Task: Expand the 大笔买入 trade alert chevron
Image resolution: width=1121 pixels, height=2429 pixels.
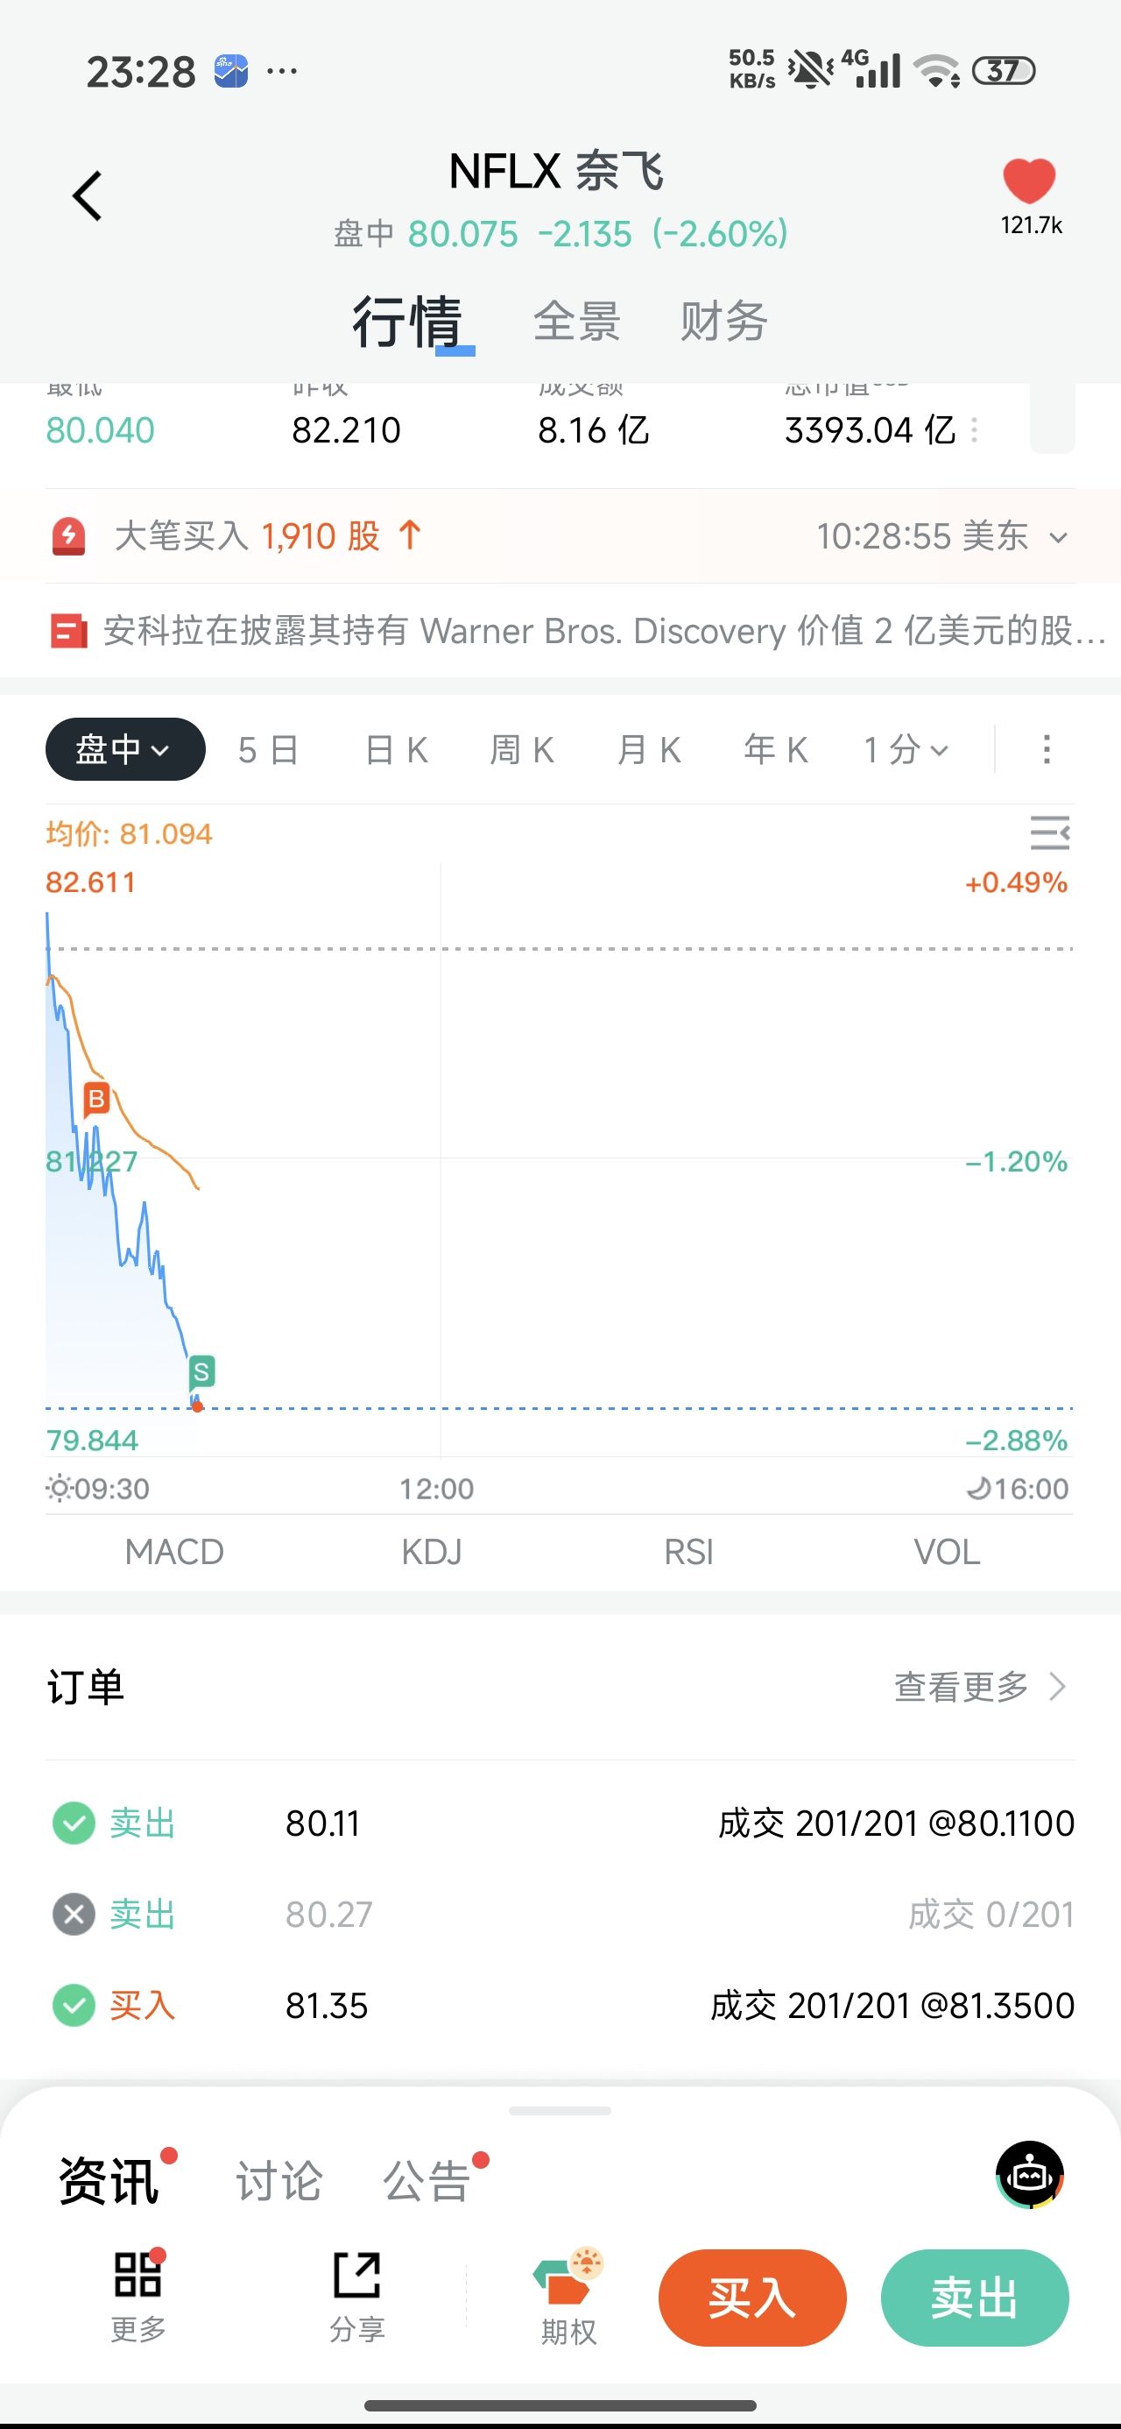Action: 1059,537
